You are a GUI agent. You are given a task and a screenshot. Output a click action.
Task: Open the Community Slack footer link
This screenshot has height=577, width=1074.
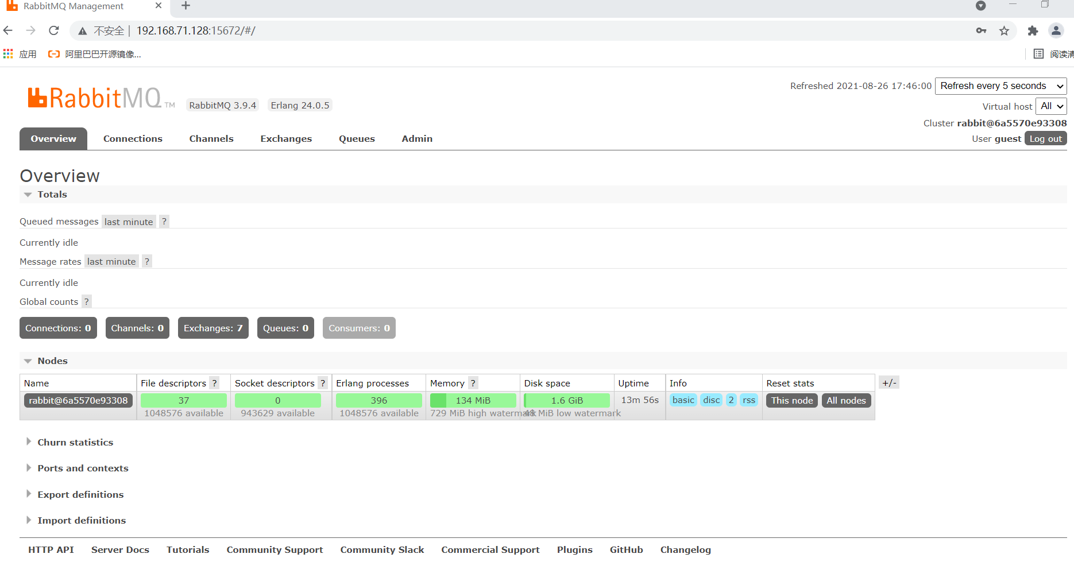point(382,550)
